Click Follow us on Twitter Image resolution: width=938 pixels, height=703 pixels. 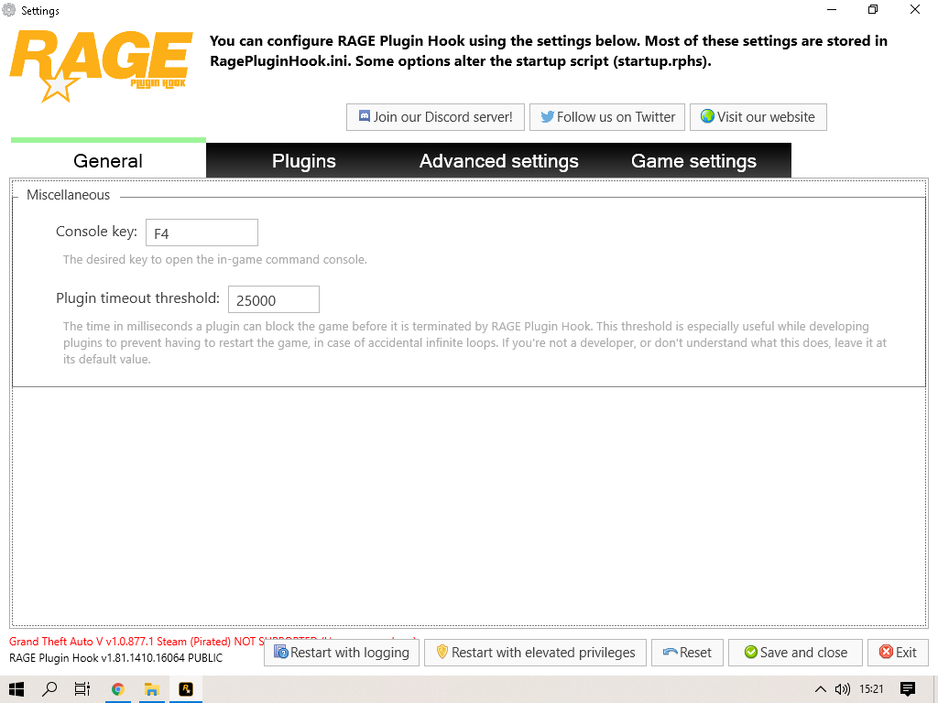click(x=606, y=117)
